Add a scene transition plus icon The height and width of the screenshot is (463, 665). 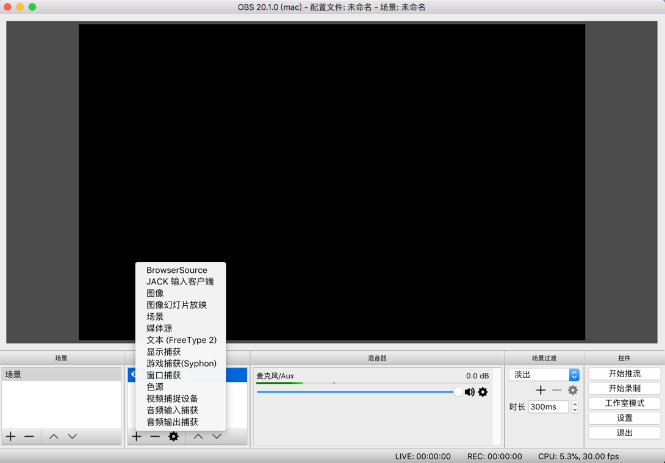(541, 390)
